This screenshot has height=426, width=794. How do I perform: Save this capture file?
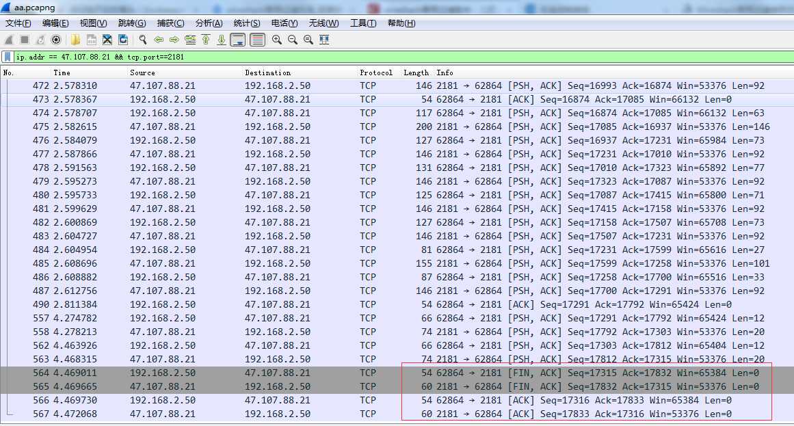click(91, 40)
